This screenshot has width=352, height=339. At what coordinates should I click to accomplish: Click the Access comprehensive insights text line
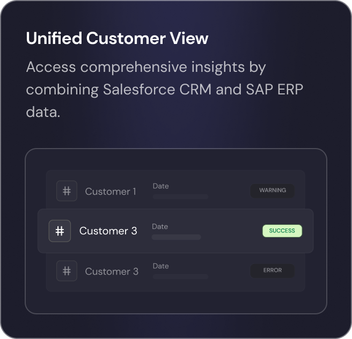click(x=146, y=67)
